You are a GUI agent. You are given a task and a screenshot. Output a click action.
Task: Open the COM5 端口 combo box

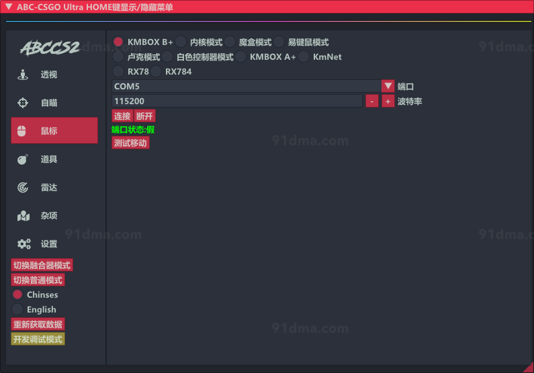pos(246,86)
